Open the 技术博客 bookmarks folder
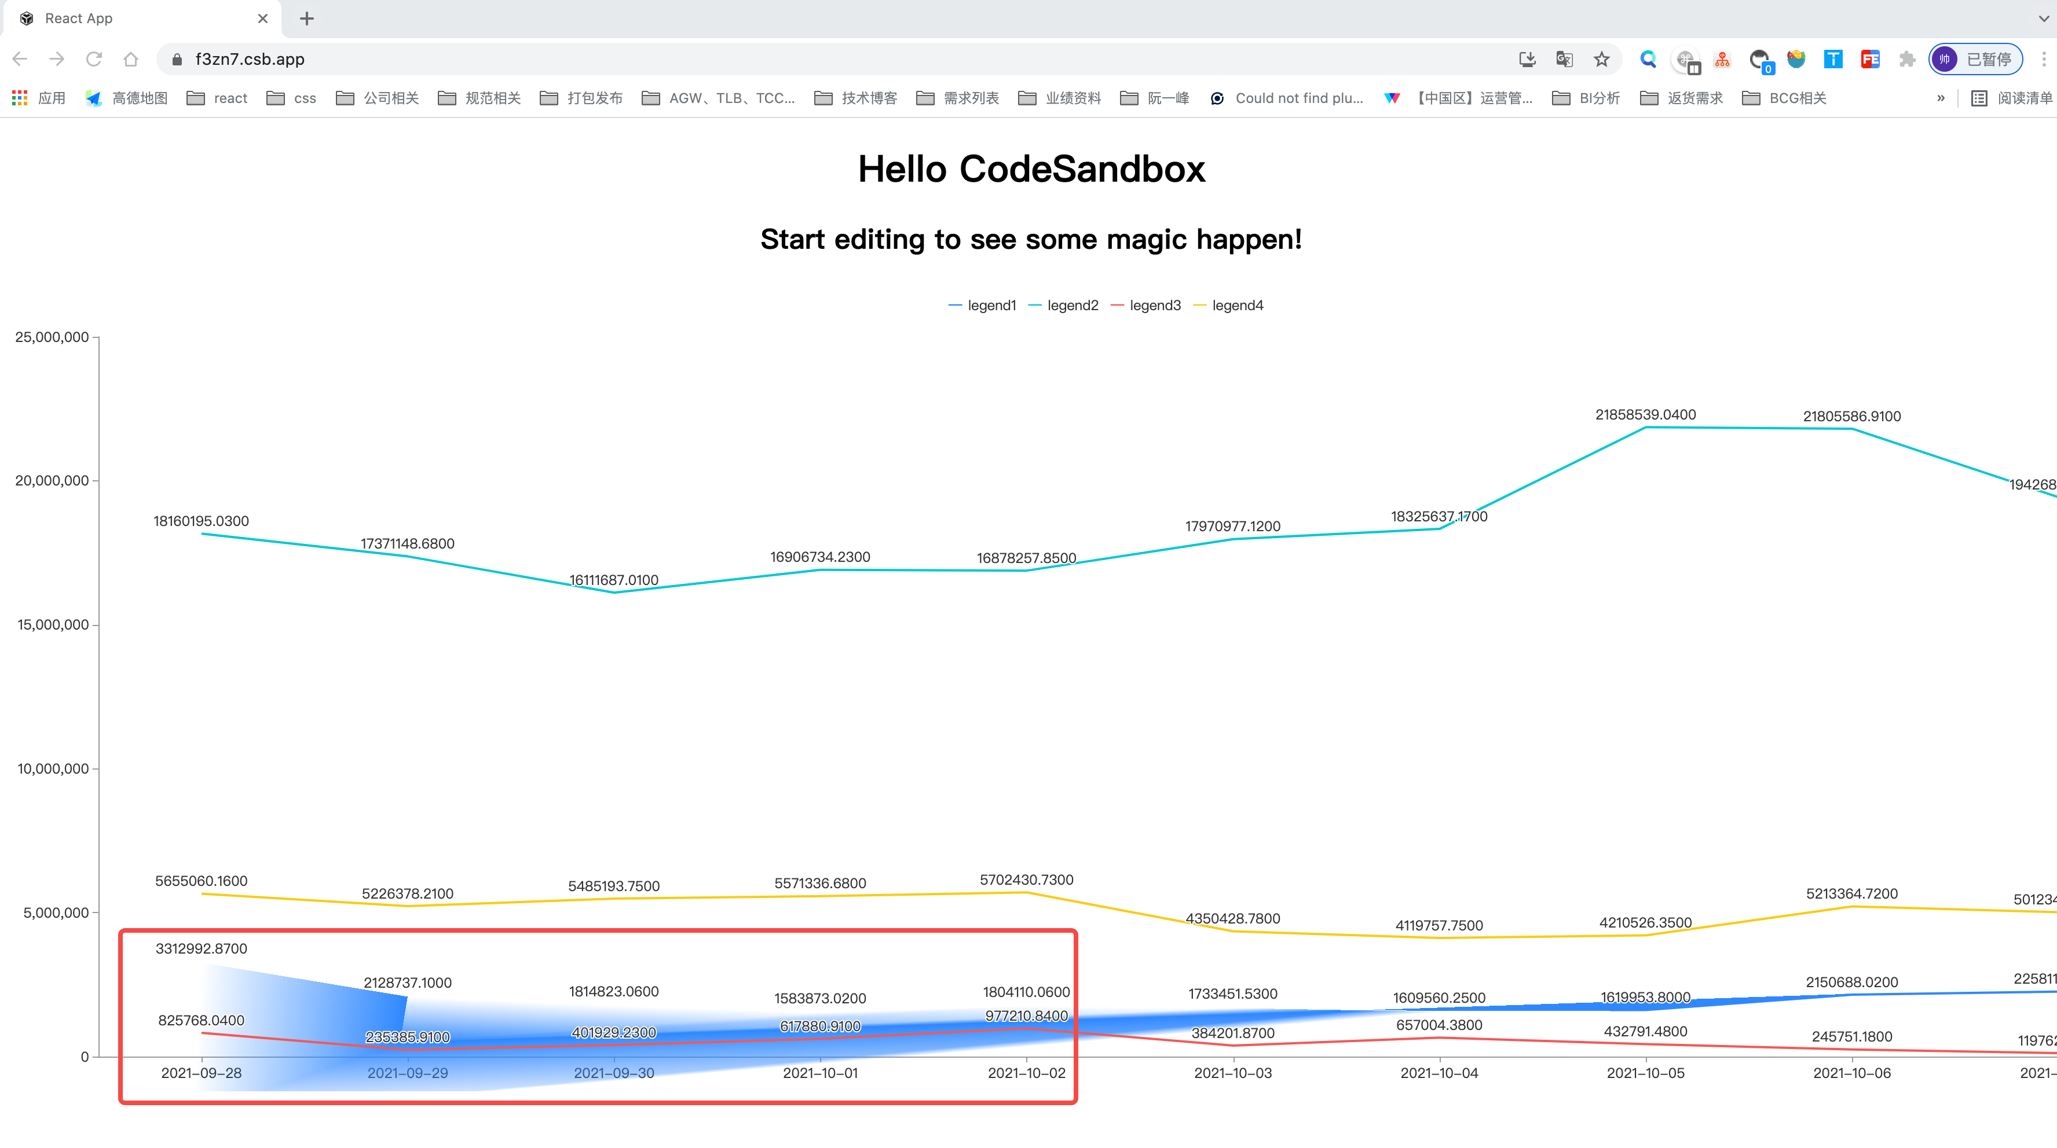The image size is (2057, 1148). coord(856,98)
